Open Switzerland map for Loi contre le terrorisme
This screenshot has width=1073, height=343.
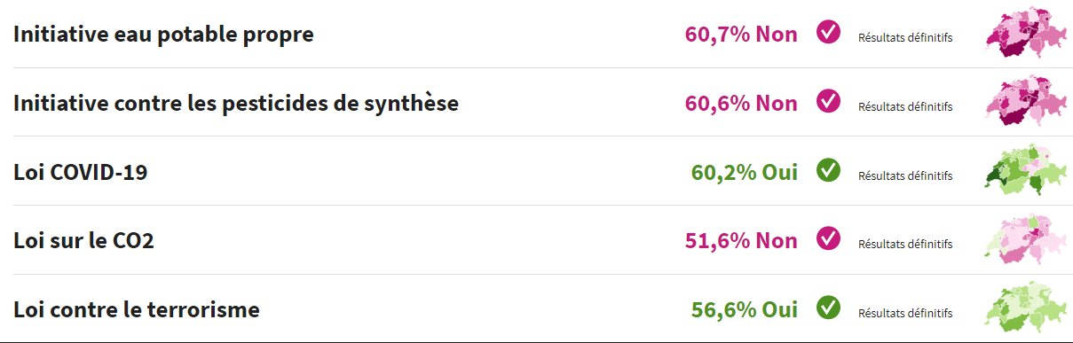[1023, 309]
